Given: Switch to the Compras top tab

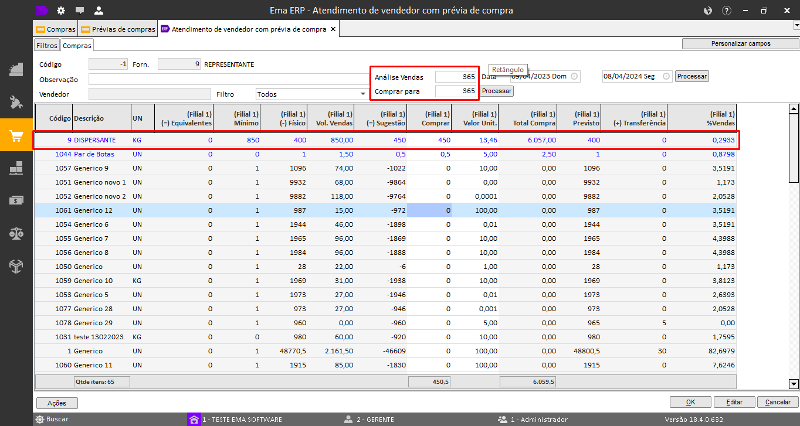Looking at the screenshot, I should click(x=56, y=29).
